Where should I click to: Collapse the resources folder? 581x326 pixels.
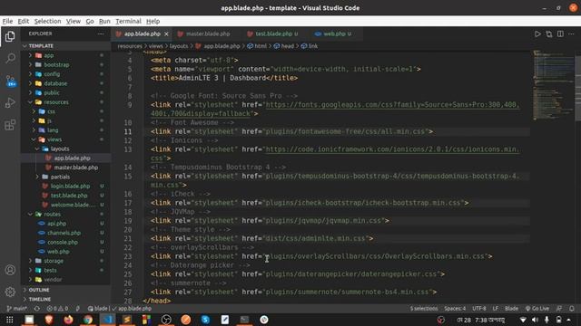point(65,102)
